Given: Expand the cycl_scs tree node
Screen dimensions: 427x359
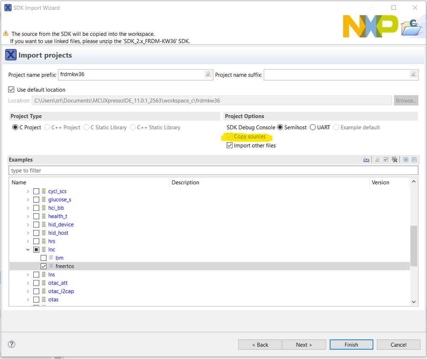Looking at the screenshot, I should [28, 192].
